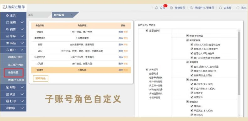
Task: Toggle 新建,修改商品 checkbox
Action: (187, 36)
